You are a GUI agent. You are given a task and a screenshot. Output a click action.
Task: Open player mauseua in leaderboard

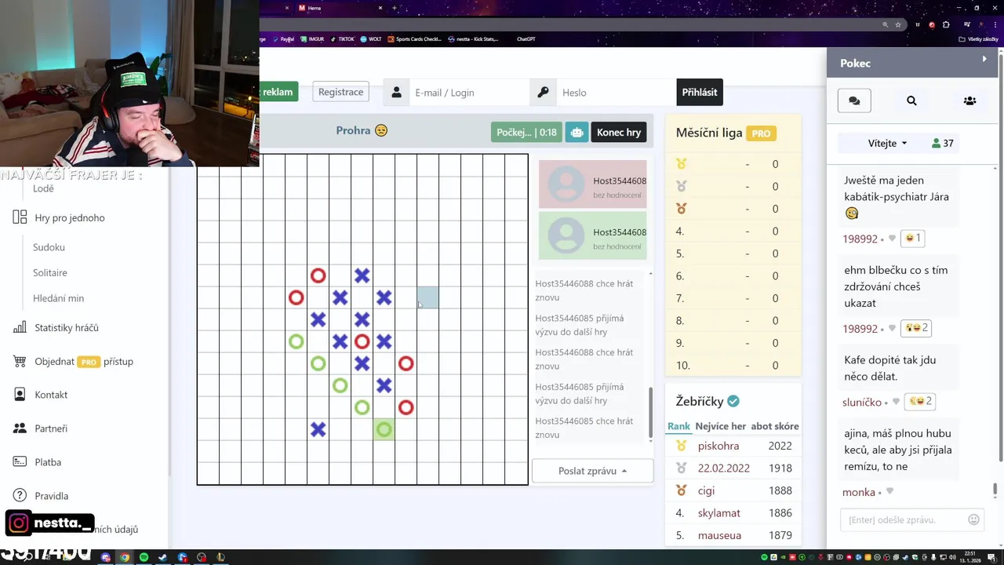(719, 535)
